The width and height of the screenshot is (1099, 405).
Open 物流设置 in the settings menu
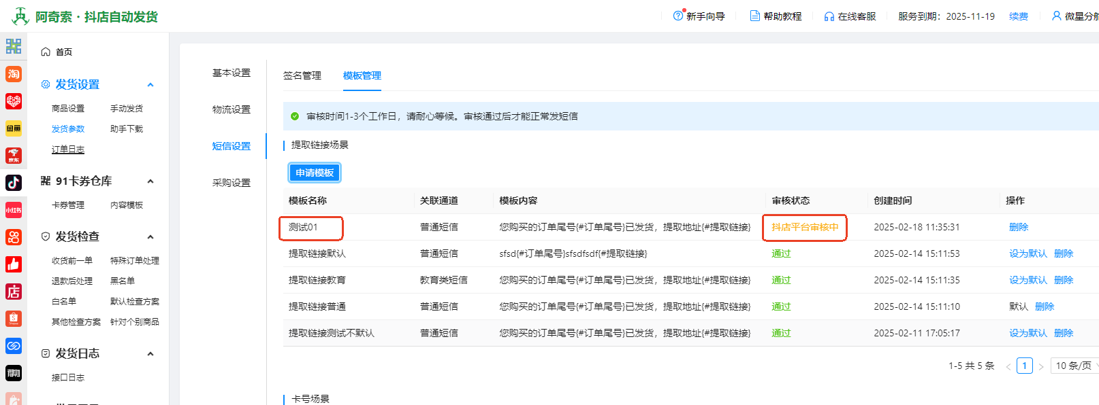pos(232,109)
